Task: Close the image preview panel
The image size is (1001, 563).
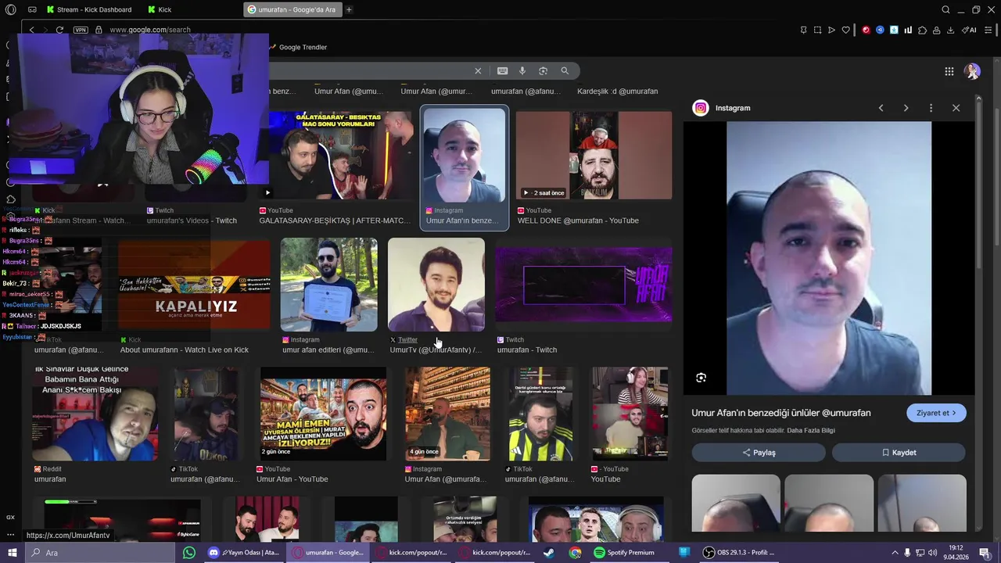Action: 956,108
